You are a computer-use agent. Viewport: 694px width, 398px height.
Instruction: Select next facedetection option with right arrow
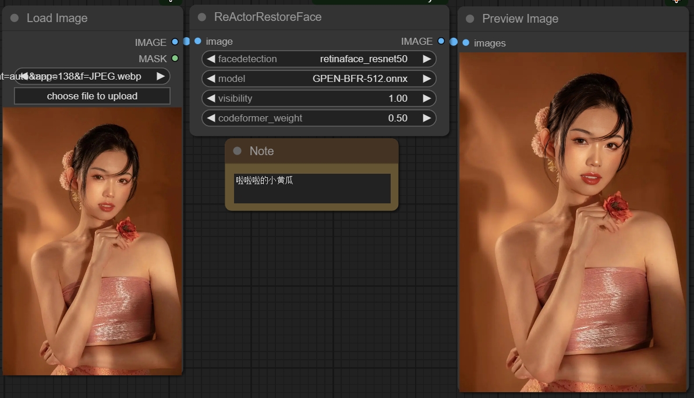click(427, 59)
